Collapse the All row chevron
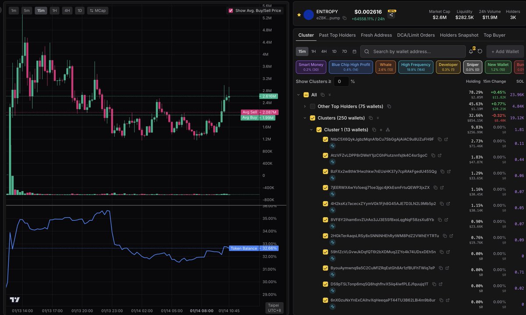Screen dimensions: 526x315 299,95
